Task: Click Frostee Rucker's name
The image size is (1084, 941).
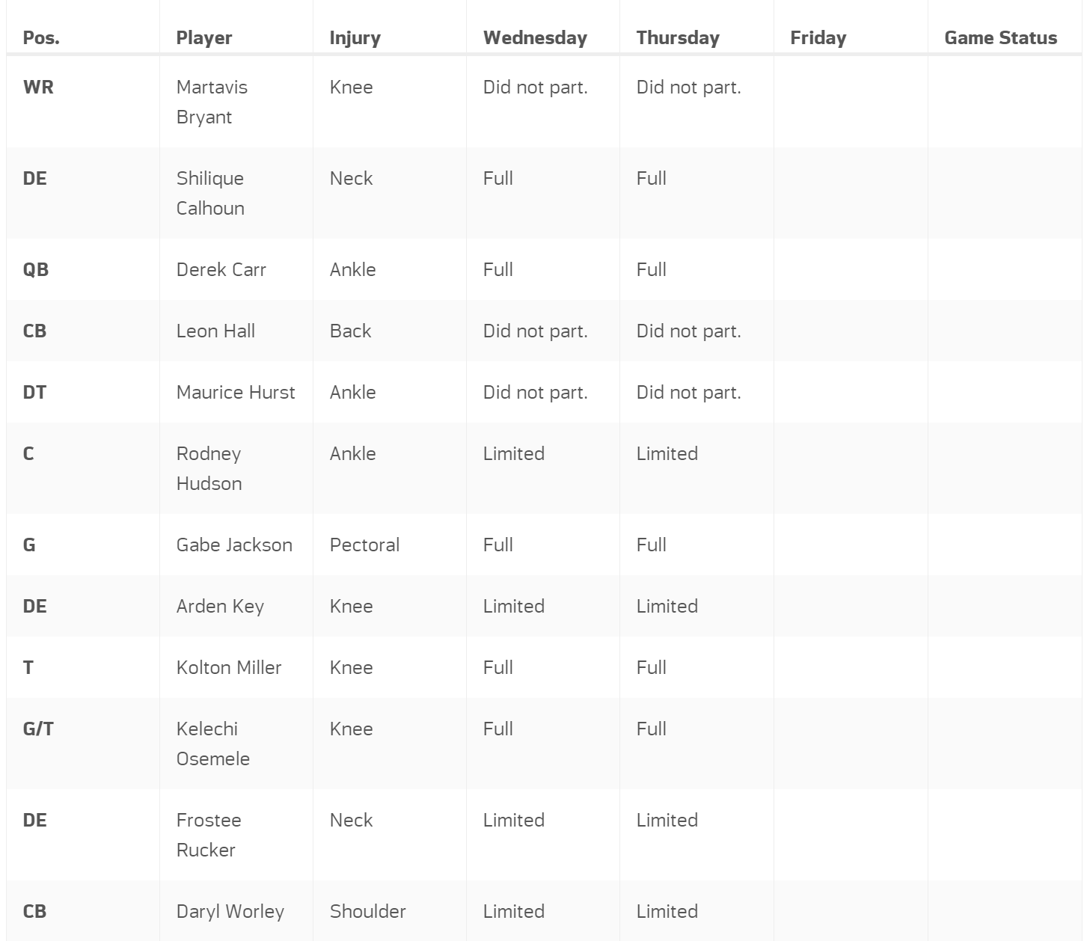Action: pyautogui.click(x=209, y=835)
